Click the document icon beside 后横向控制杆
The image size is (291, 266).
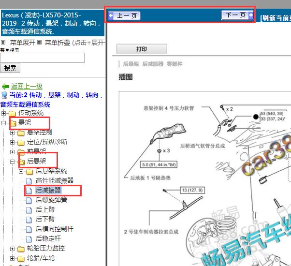coord(29,229)
